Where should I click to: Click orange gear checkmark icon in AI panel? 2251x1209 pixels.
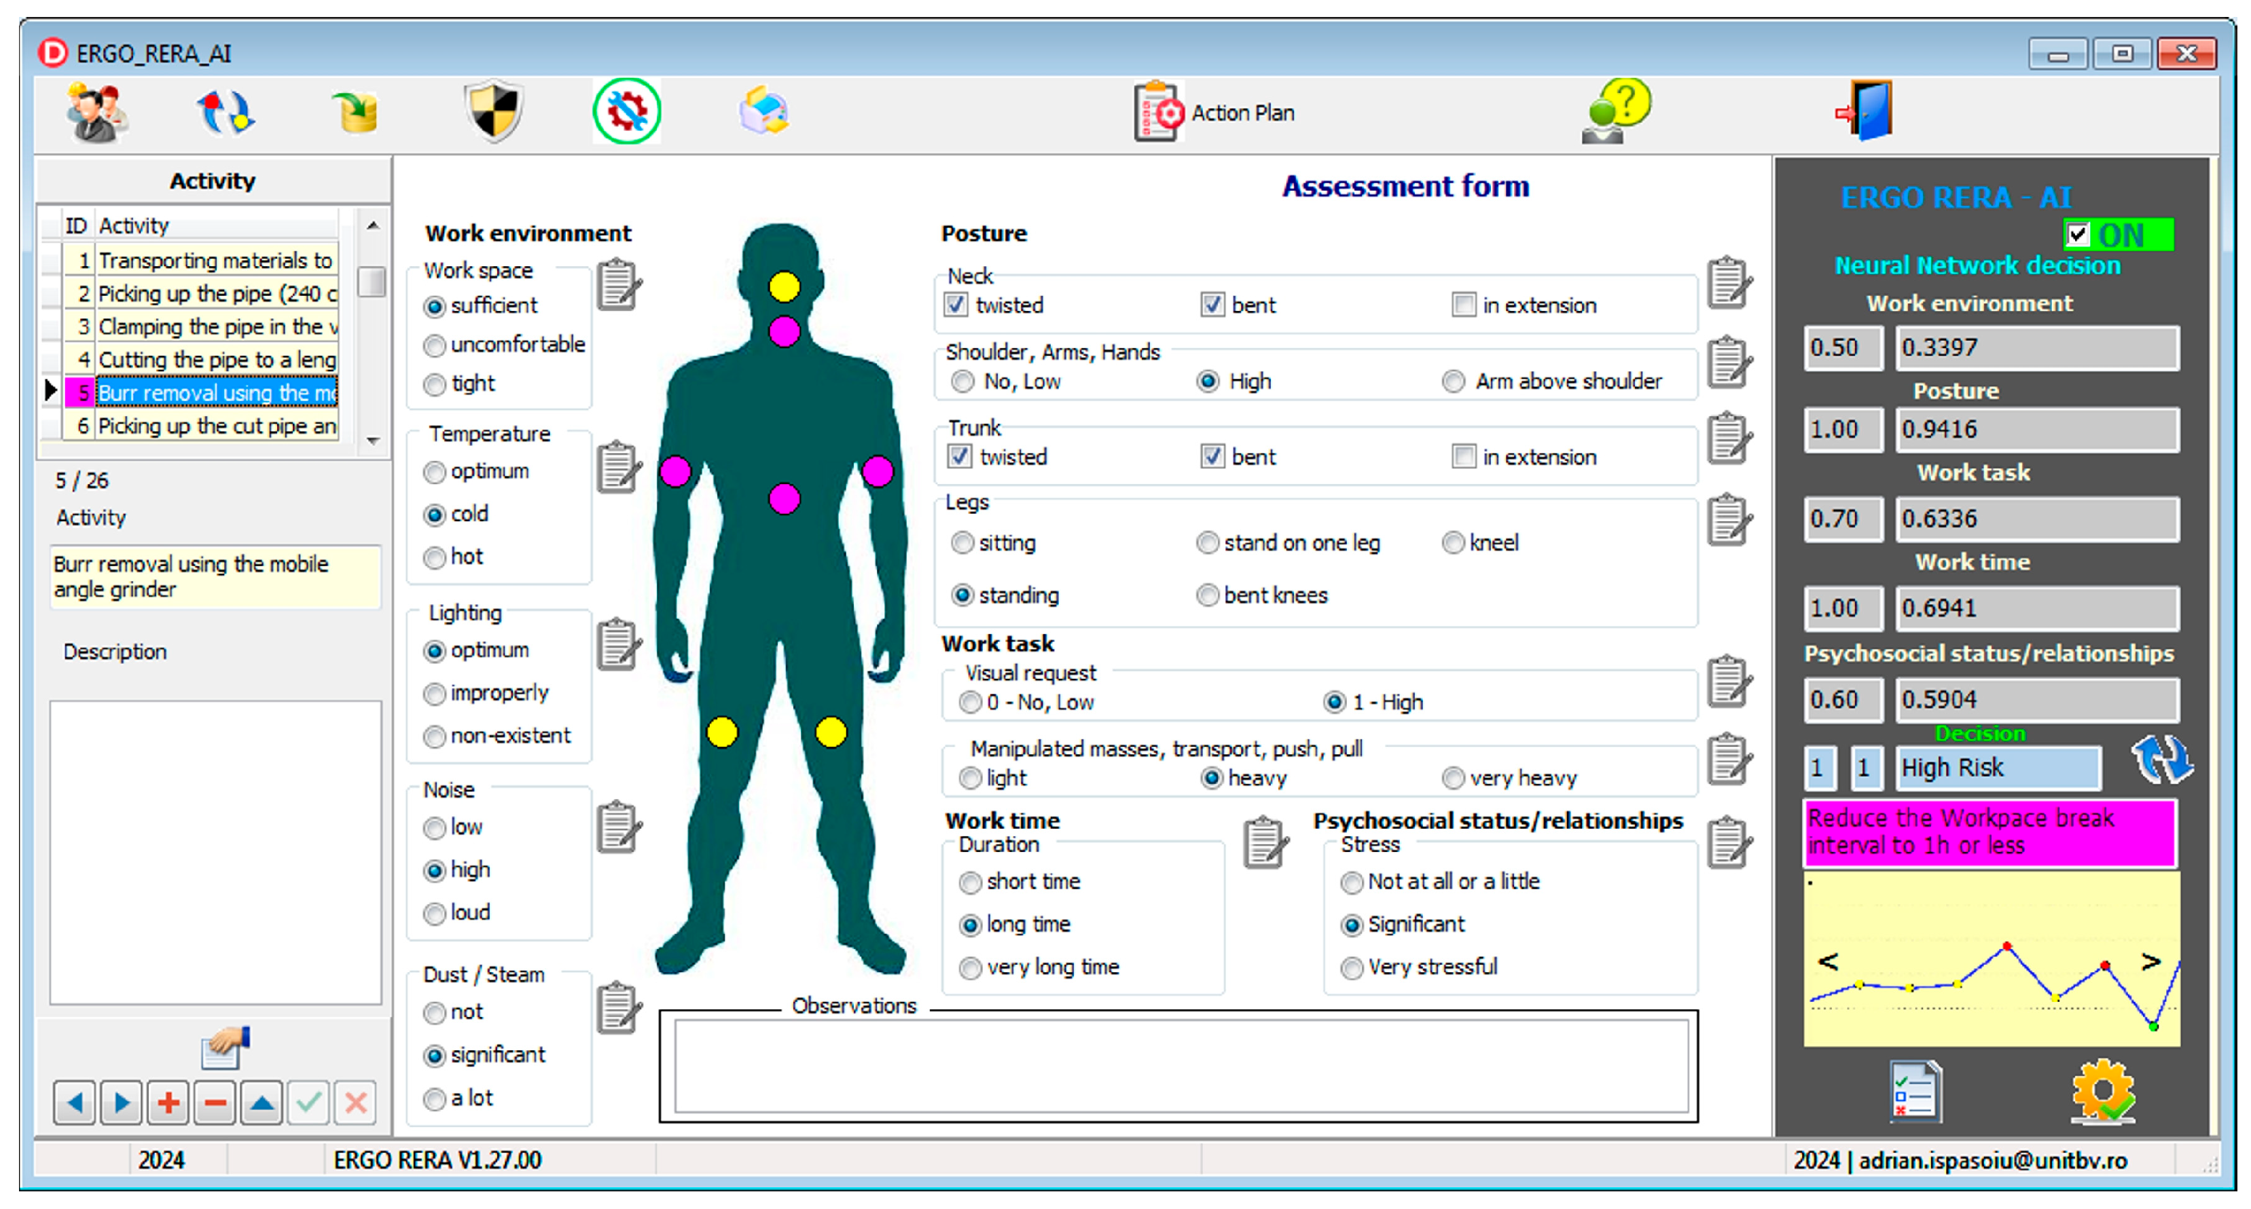[x=2104, y=1091]
